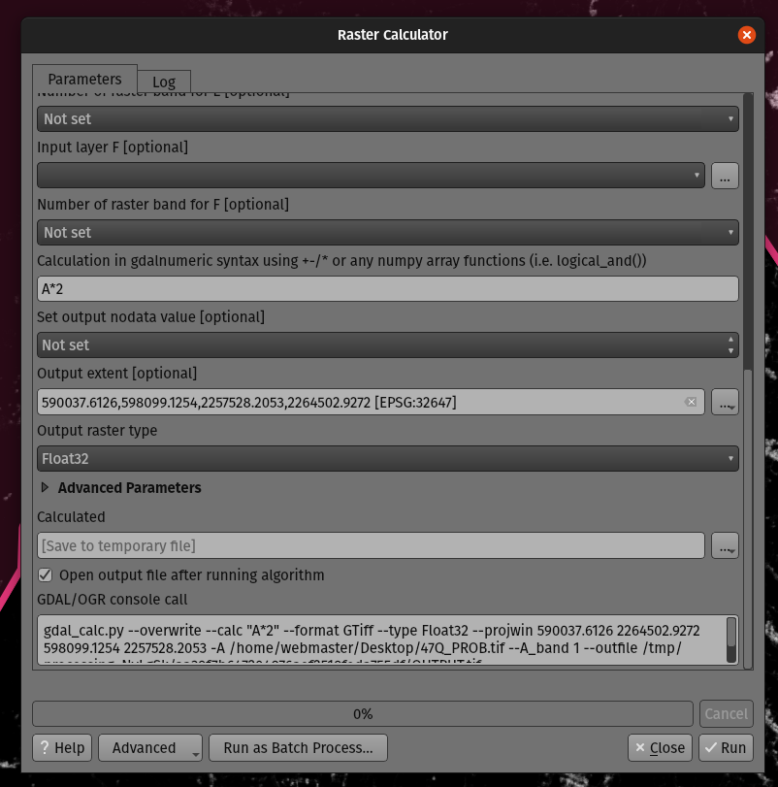Clear the Output extent field value

(691, 402)
